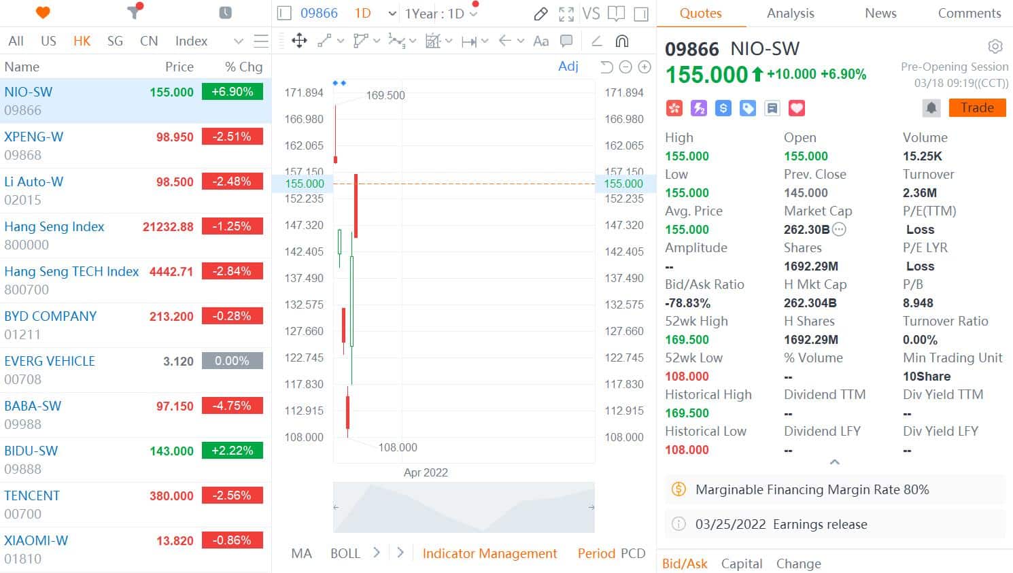
Task: Switch to the HK market tab
Action: pyautogui.click(x=82, y=41)
